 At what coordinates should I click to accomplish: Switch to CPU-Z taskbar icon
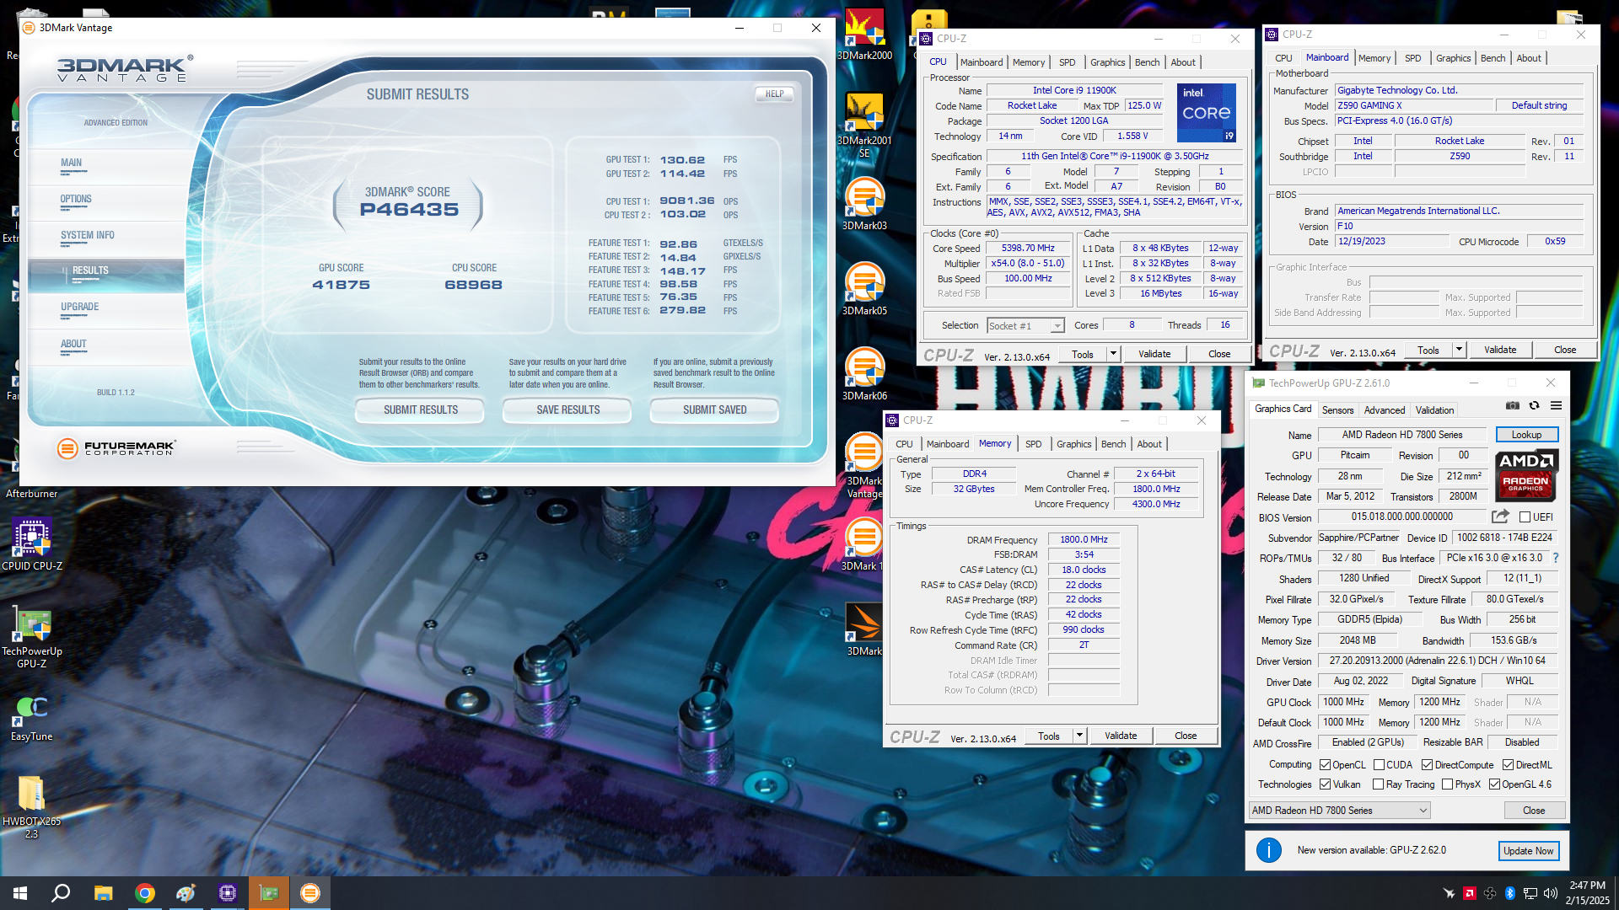228,893
